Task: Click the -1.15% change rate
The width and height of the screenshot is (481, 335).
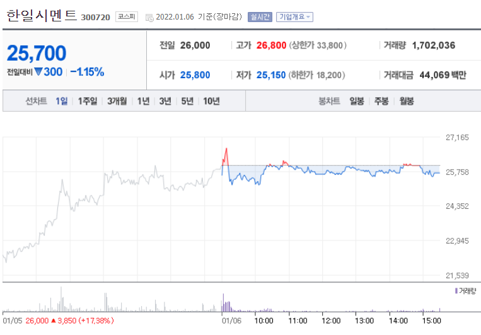Action: pyautogui.click(x=87, y=72)
